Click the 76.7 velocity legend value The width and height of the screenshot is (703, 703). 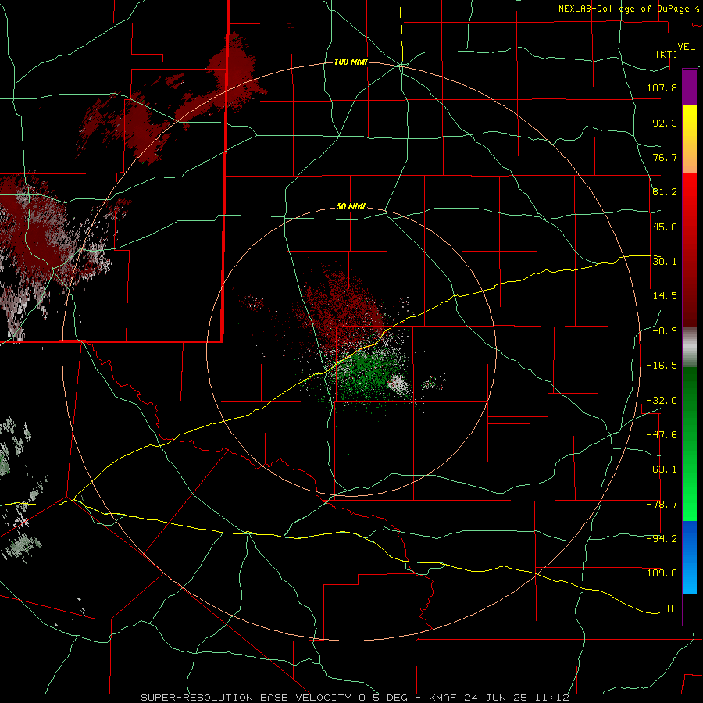tap(665, 157)
